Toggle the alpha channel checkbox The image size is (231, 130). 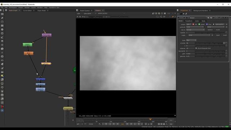click(213, 24)
